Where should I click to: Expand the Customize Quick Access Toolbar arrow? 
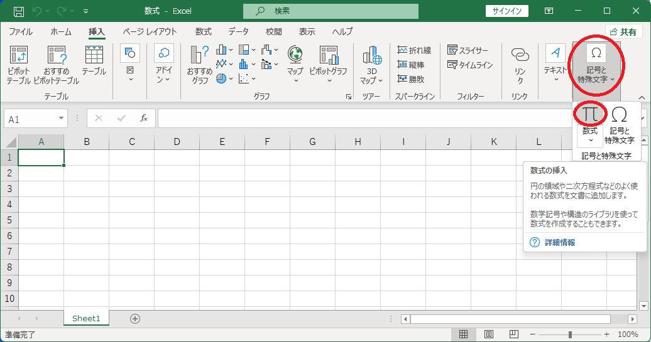tap(85, 11)
